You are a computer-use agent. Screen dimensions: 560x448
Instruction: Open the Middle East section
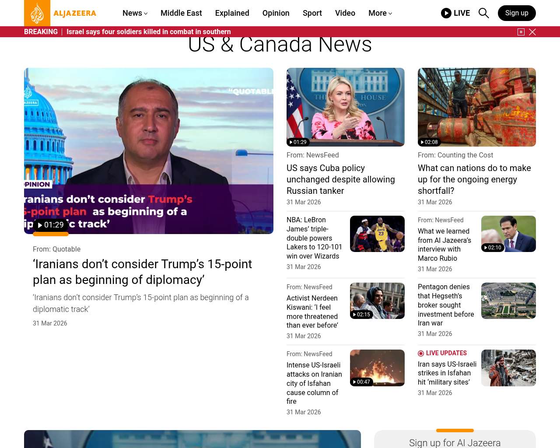181,13
